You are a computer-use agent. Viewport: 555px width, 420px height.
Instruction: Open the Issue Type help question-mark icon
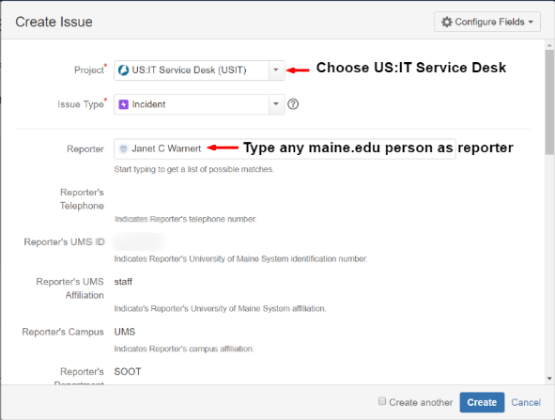point(293,104)
